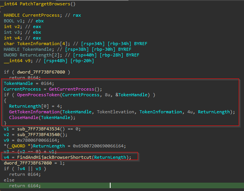This screenshot has width=244, height=191.
Task: Click sub_7FF73BF43540 subroutine call
Action: tap(38, 135)
